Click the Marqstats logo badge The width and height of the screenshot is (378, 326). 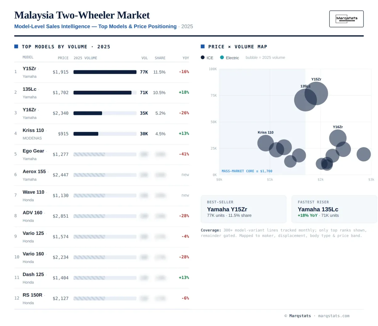[x=346, y=19]
